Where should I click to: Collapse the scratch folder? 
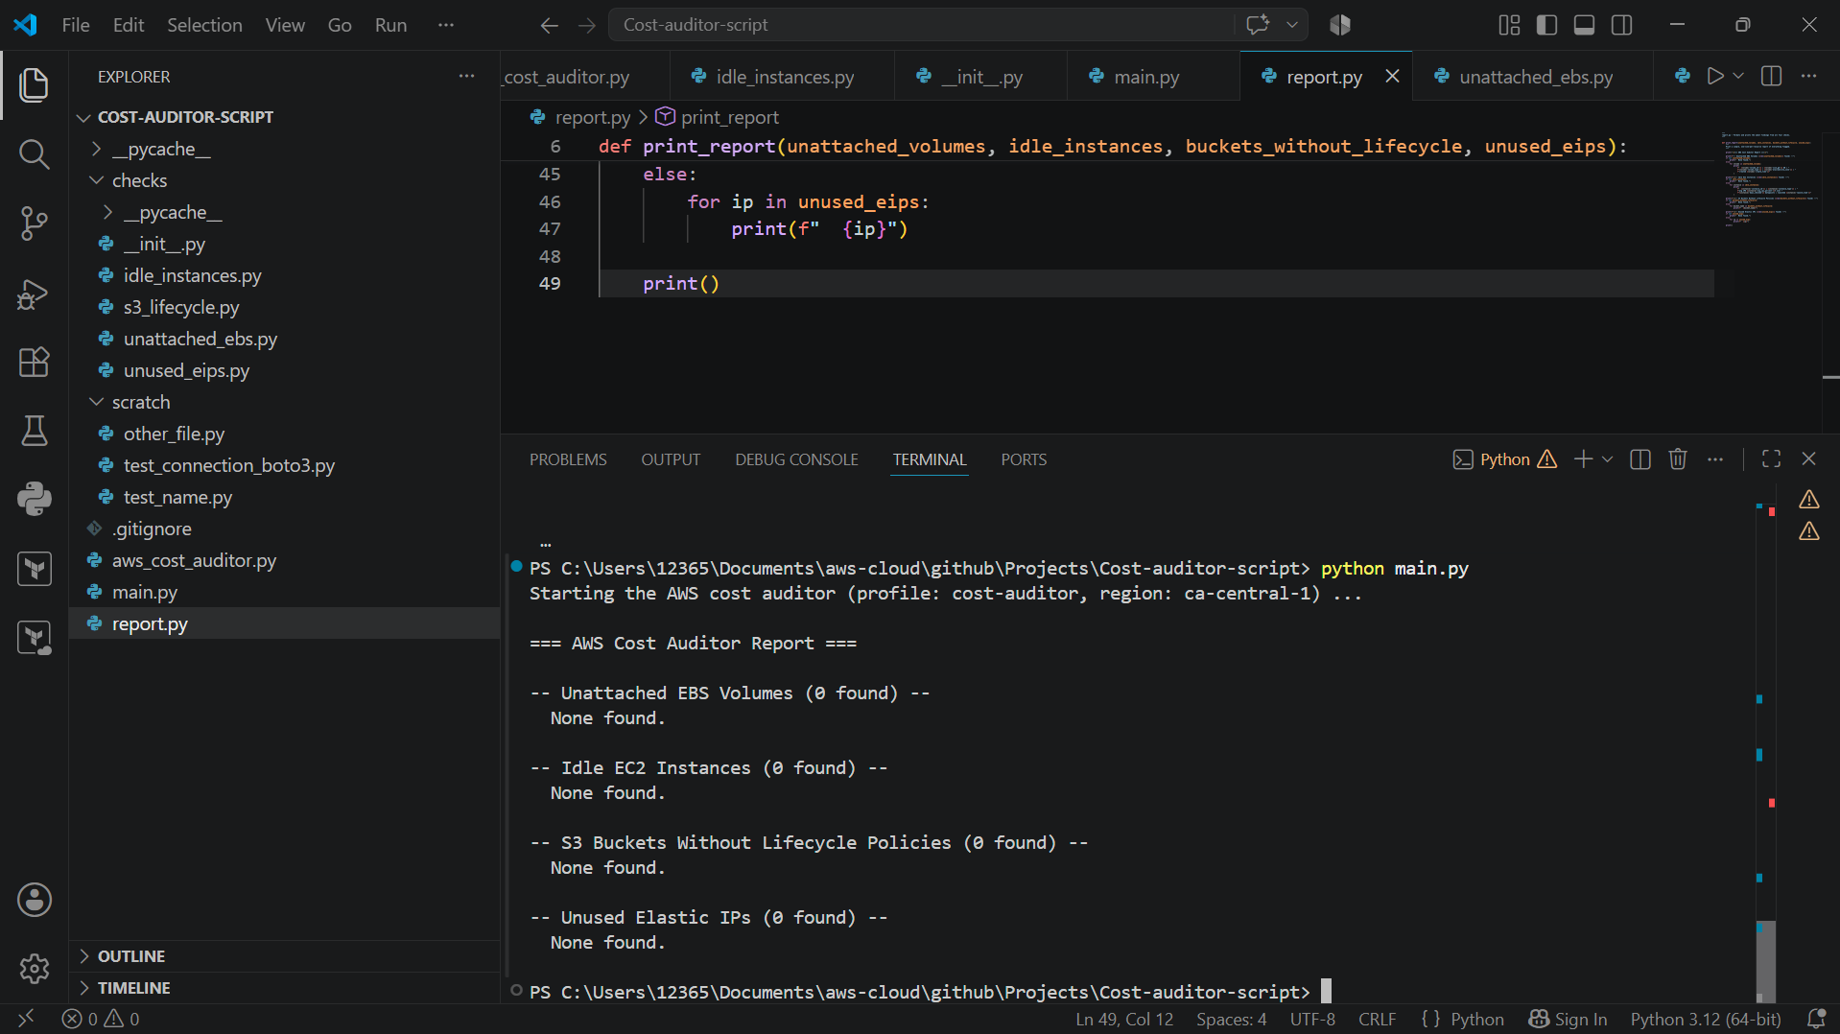click(96, 402)
